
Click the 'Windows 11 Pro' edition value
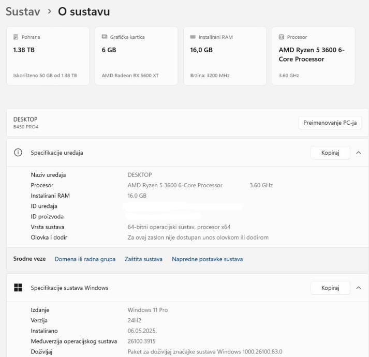(x=148, y=310)
